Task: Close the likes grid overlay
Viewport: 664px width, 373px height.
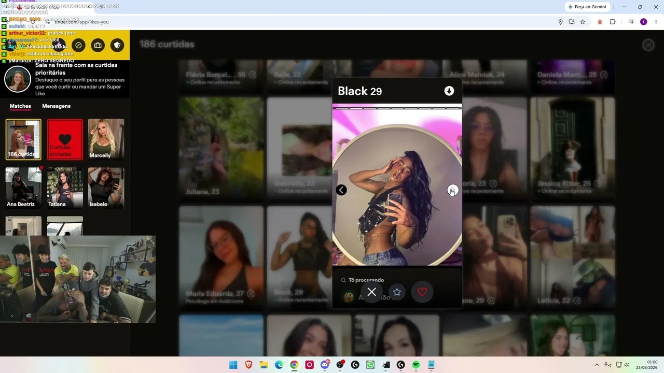Action: [x=648, y=45]
